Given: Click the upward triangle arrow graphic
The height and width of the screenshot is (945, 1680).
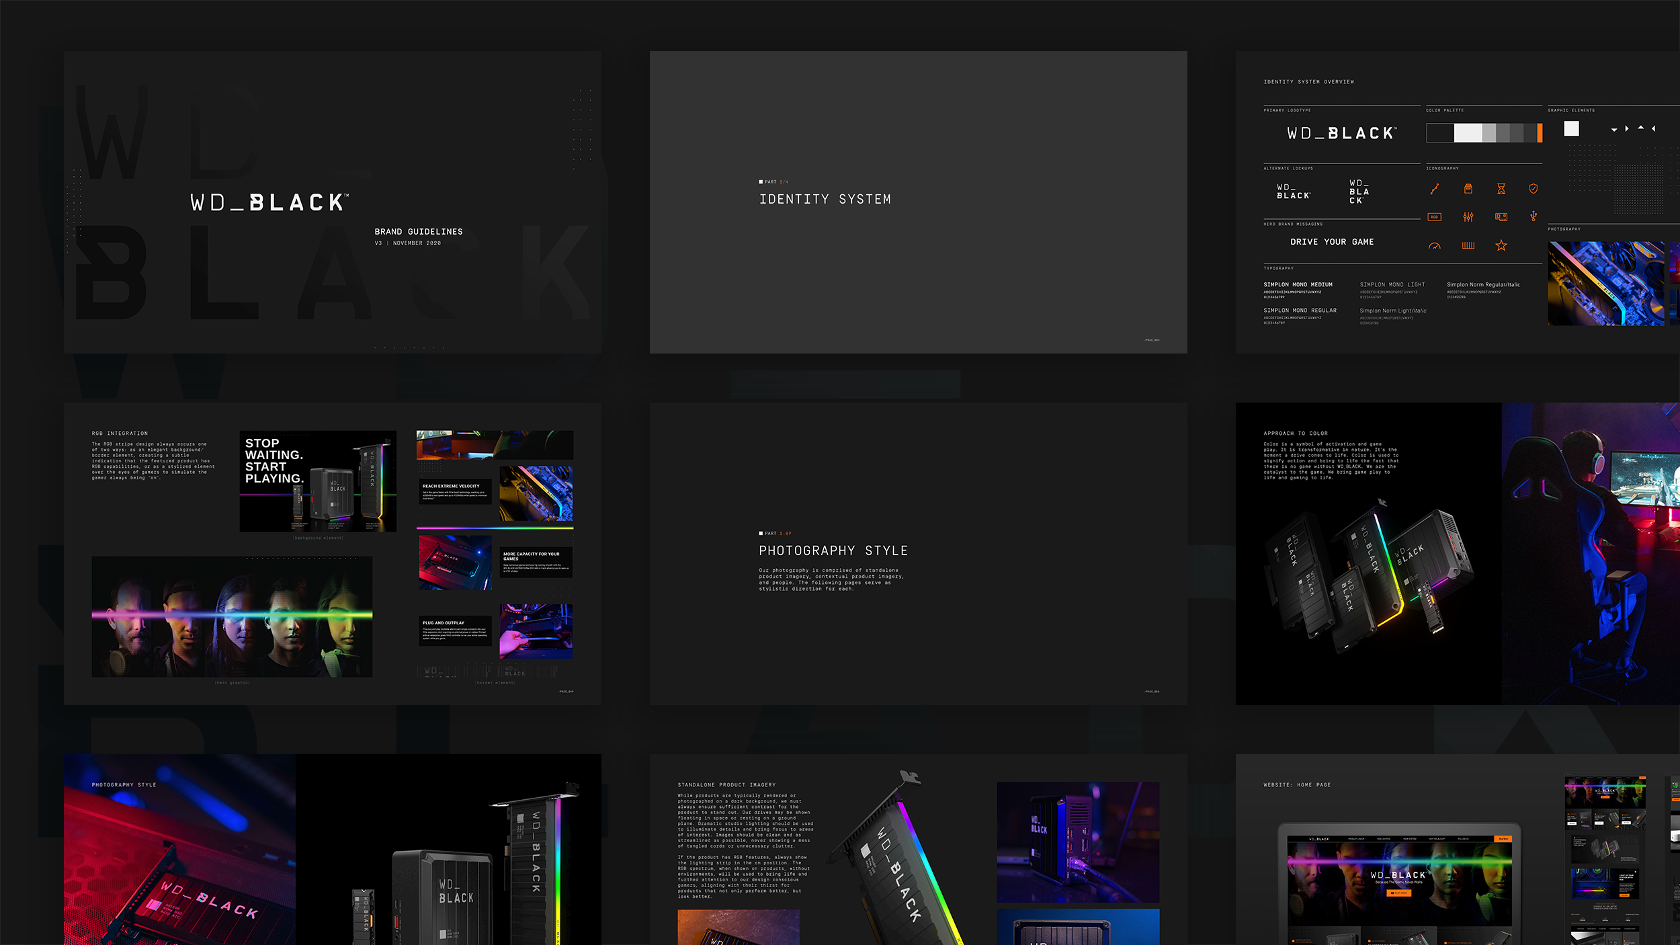Looking at the screenshot, I should [x=1640, y=128].
